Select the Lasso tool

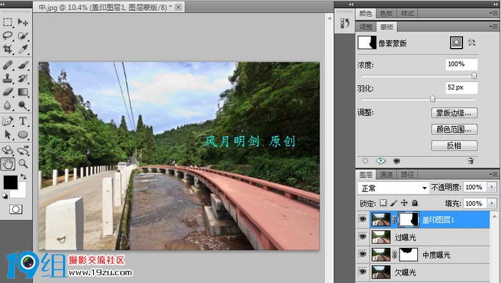click(8, 36)
